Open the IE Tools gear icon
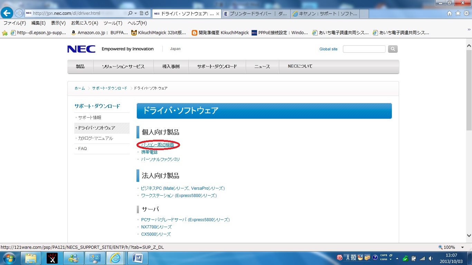Screen dimensions: 472x265 [466, 13]
